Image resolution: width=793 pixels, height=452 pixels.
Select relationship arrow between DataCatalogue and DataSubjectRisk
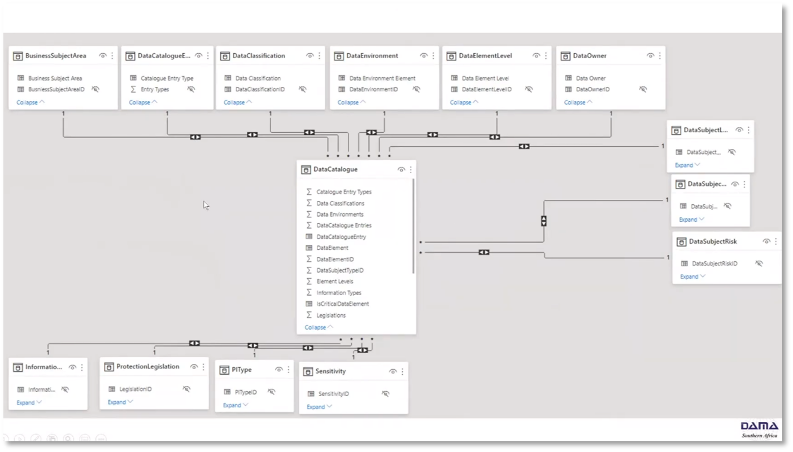tap(484, 252)
